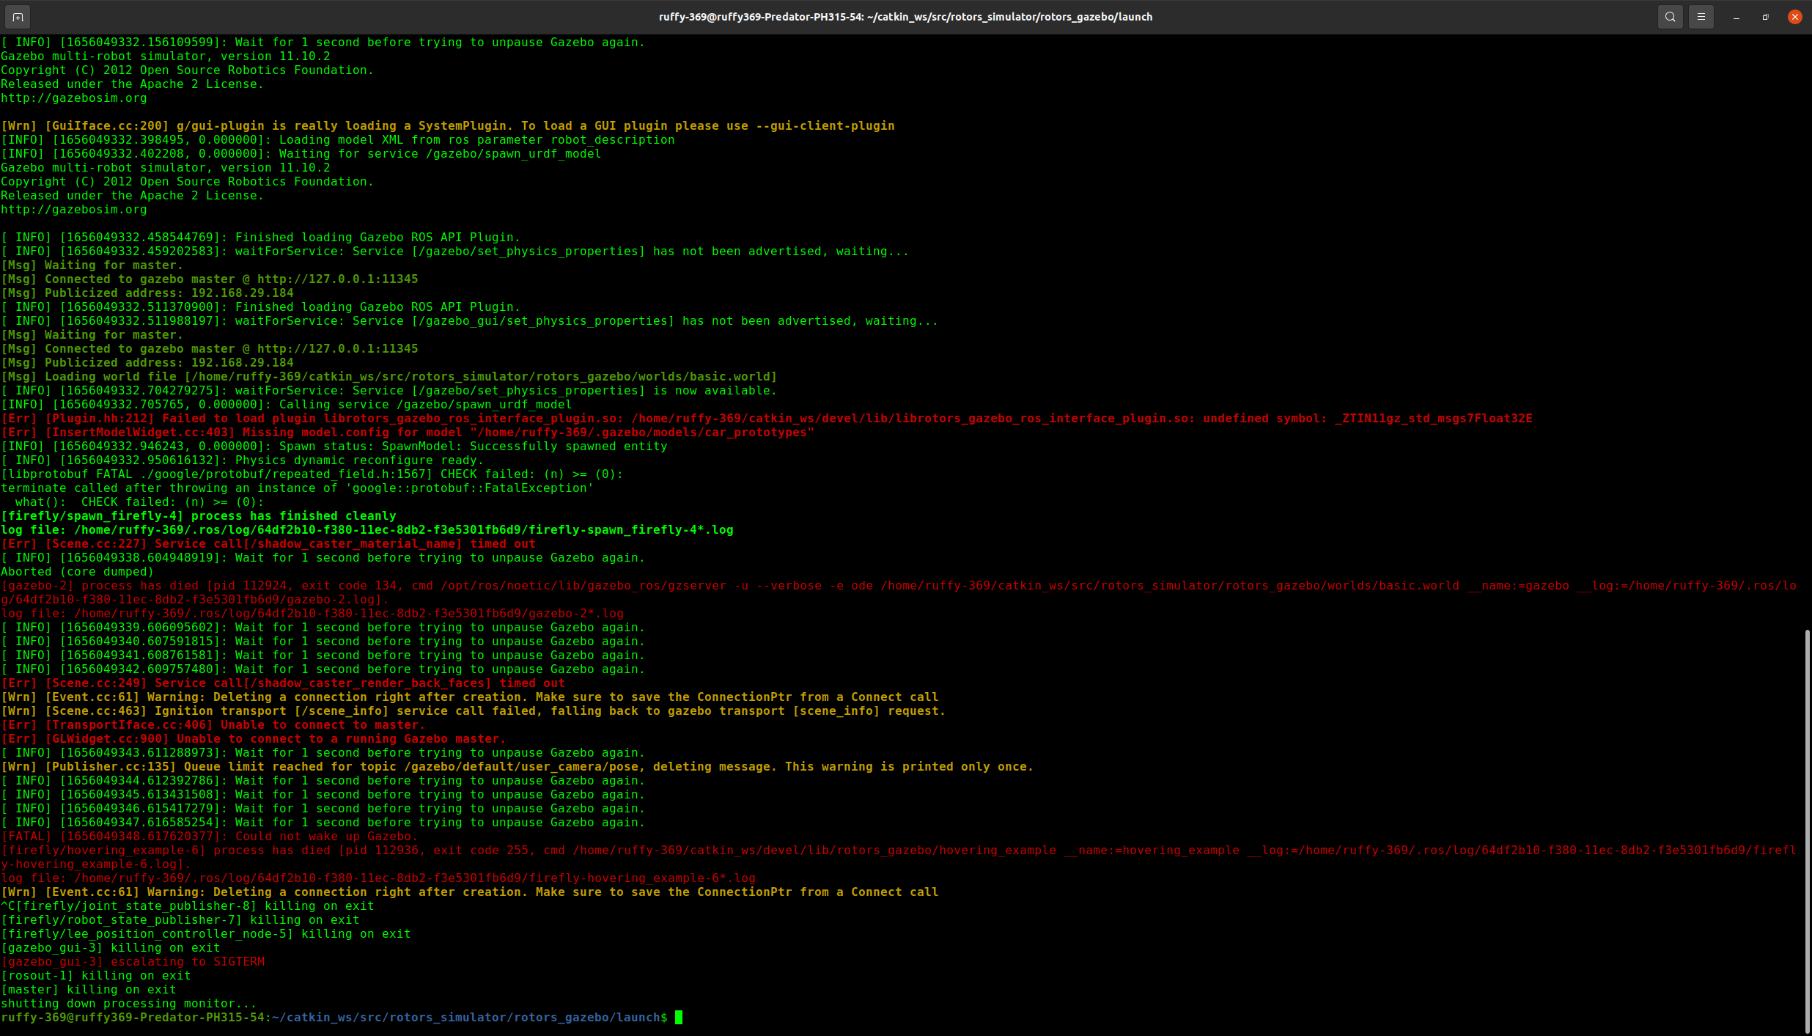Viewport: 1812px width, 1036px height.
Task: Click the 'Could not wake up Gazebo' fatal line
Action: tap(209, 837)
